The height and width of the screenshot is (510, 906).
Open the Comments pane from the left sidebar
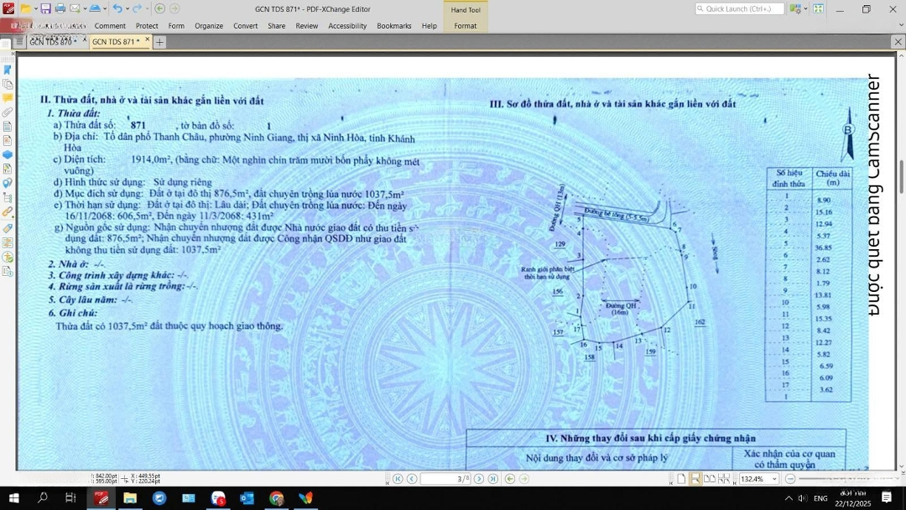8,98
